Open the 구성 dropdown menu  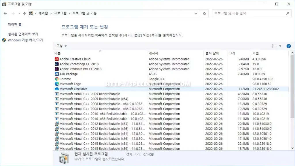tap(62, 46)
